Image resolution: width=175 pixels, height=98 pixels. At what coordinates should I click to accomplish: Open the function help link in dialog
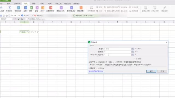point(96,71)
